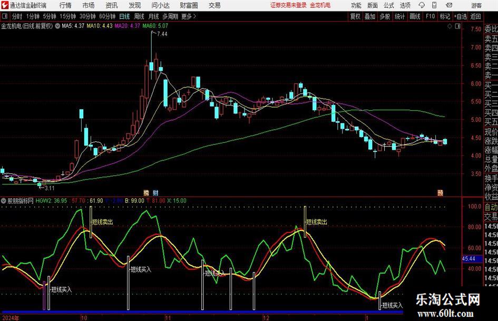This screenshot has width=498, height=321.
Task: Click the HGW2: 36.95 indicator value
Action: pyautogui.click(x=51, y=201)
